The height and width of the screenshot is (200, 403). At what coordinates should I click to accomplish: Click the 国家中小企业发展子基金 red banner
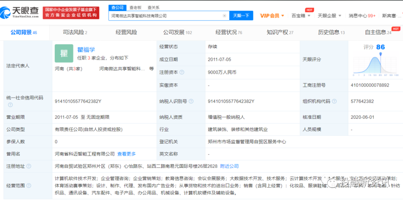click(71, 13)
